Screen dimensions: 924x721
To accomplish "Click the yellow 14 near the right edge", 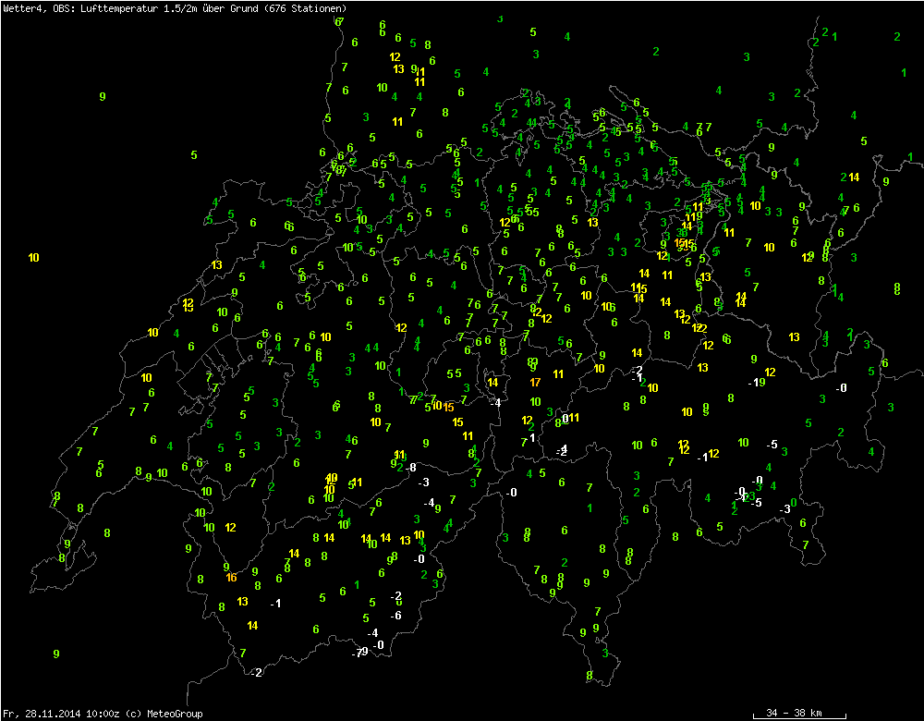I will coord(854,177).
